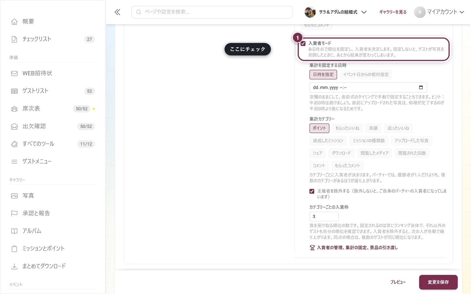Toggle the 達成したミッション category chip

328,140
